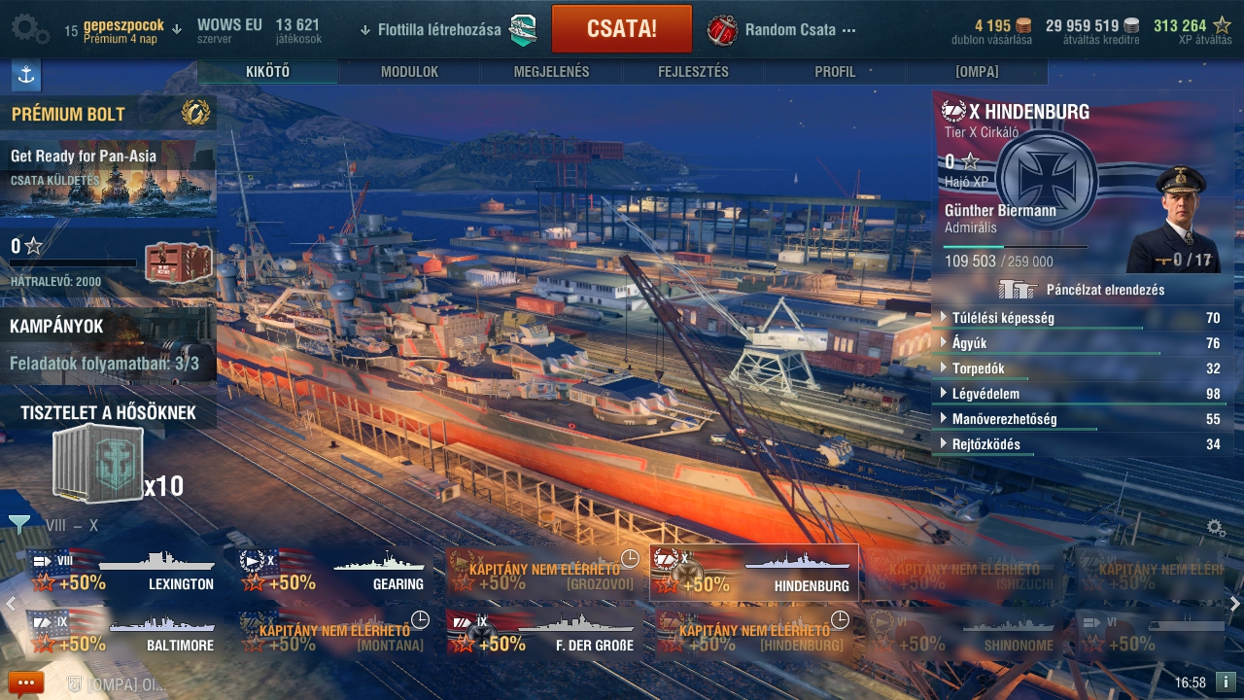Switch to the FEJLESZTÉS tab

tap(693, 72)
